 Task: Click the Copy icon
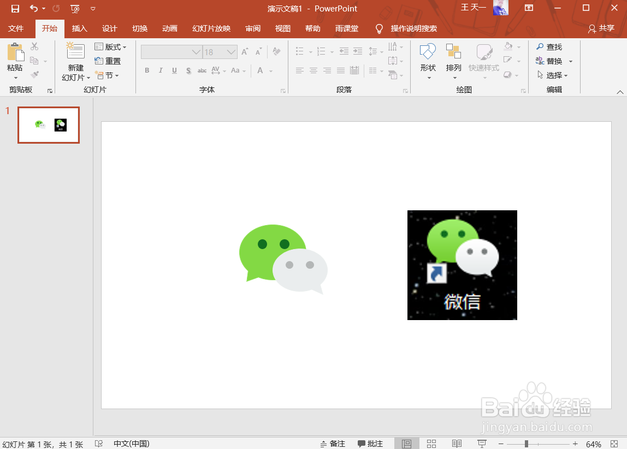[x=34, y=61]
